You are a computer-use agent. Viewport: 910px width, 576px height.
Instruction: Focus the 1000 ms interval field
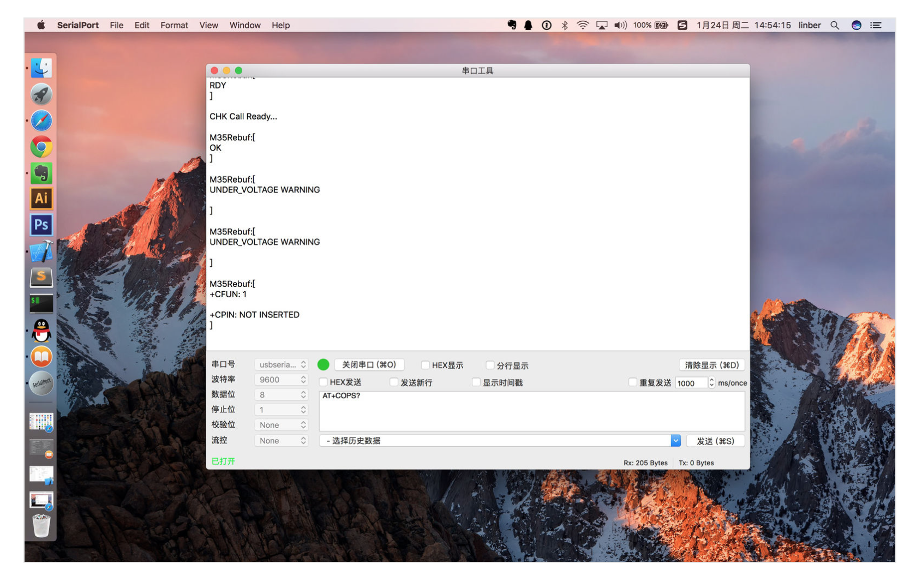coord(691,383)
